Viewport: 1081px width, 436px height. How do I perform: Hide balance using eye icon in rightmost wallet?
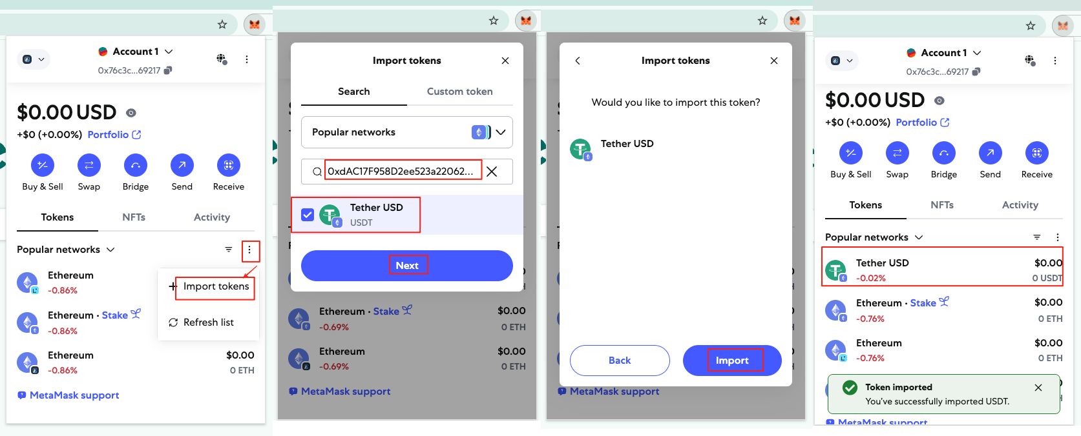939,101
